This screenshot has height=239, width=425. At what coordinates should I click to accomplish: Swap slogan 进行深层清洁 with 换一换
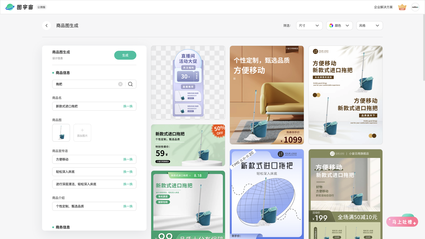click(x=128, y=184)
